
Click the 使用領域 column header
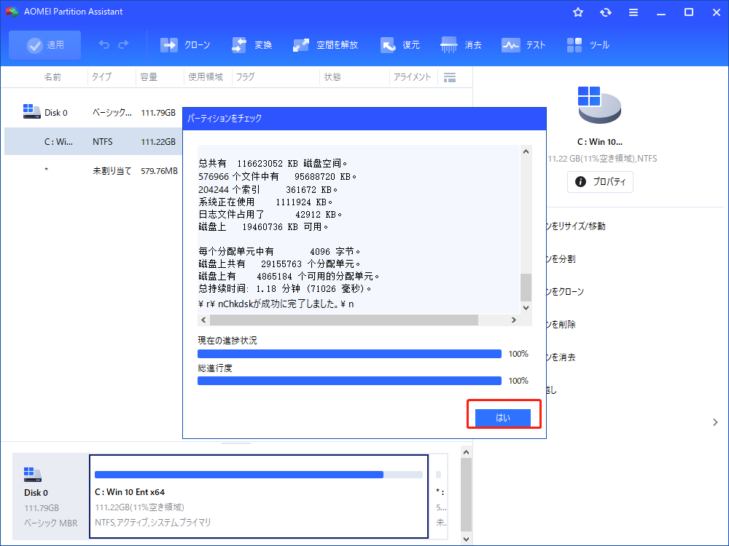pos(206,77)
